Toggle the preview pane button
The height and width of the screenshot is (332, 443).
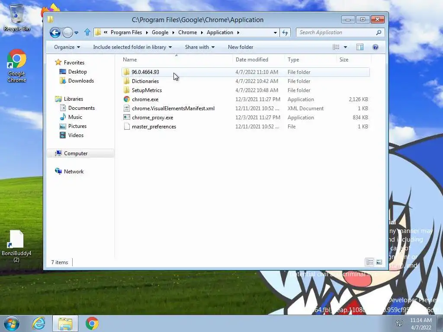(360, 47)
